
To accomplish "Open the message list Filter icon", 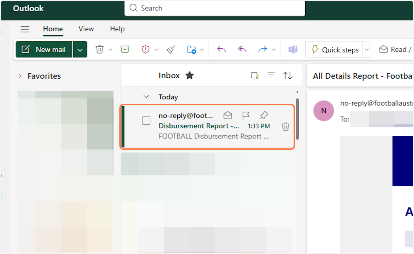I will [271, 75].
